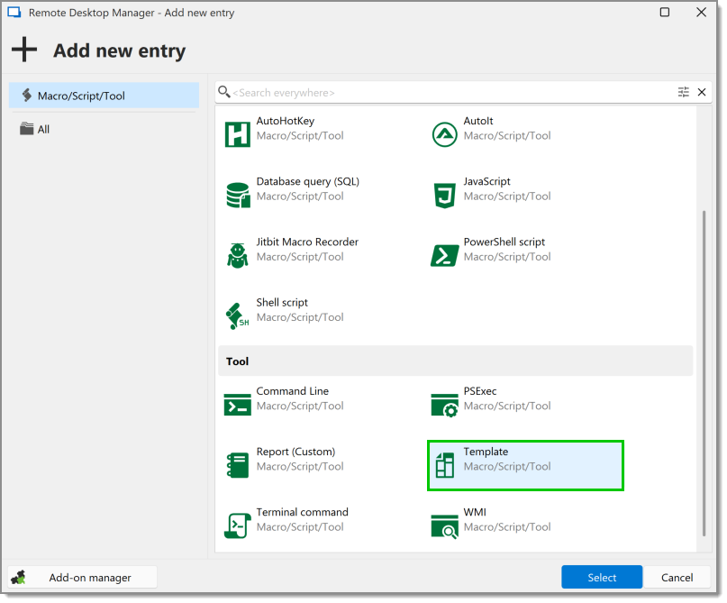Image resolution: width=727 pixels, height=603 pixels.
Task: Click the AutoHotKey label text
Action: click(x=286, y=121)
